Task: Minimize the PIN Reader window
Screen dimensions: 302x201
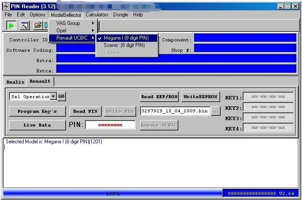Action: tap(280, 6)
